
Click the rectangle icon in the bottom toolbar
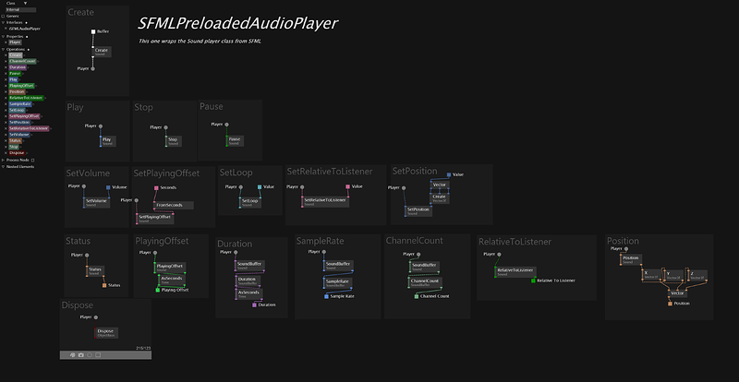click(x=98, y=354)
